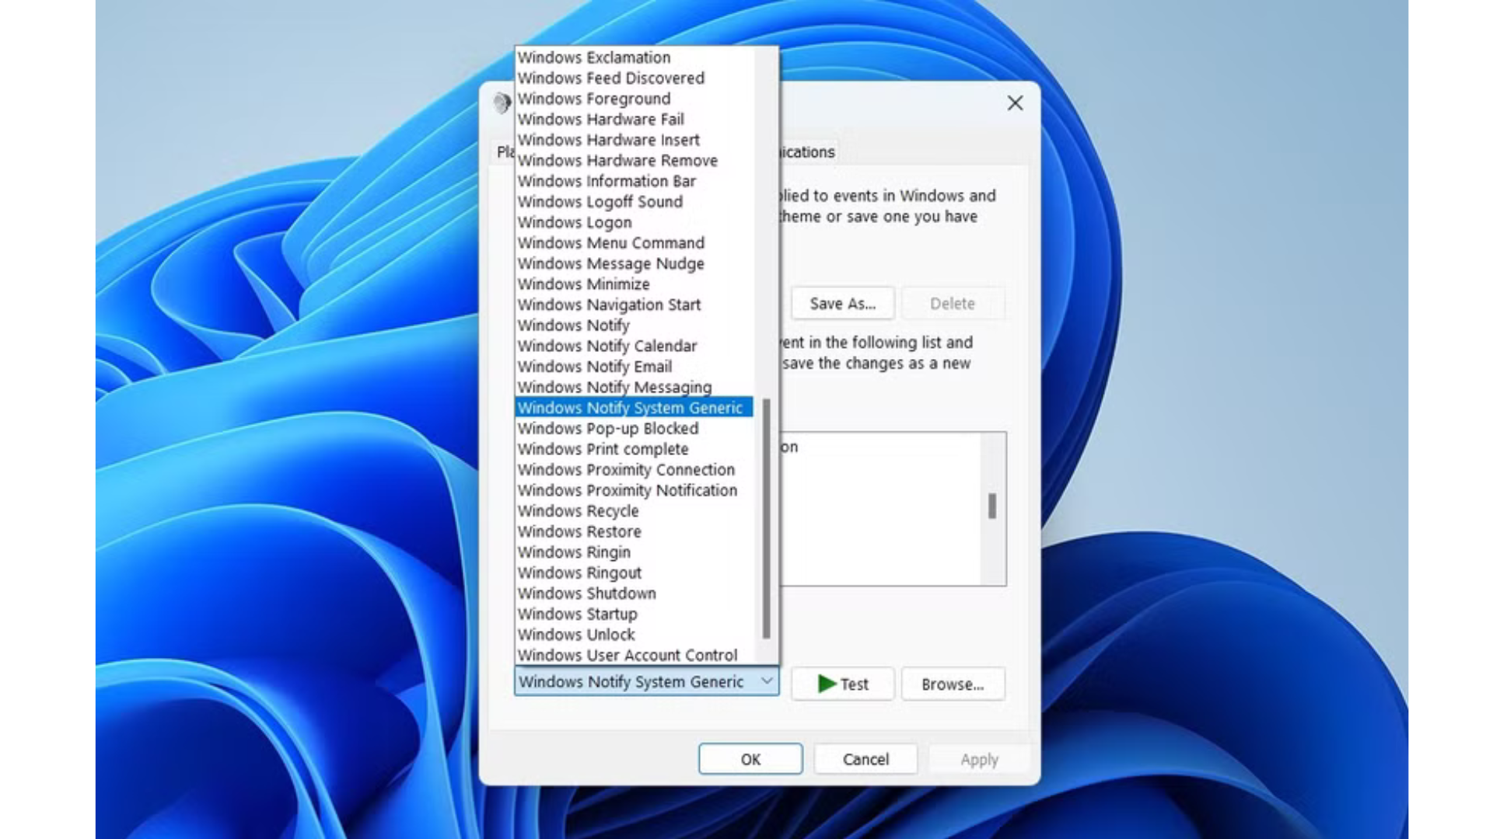The height and width of the screenshot is (839, 1493).
Task: Open Browse... for sound file
Action: tap(953, 684)
